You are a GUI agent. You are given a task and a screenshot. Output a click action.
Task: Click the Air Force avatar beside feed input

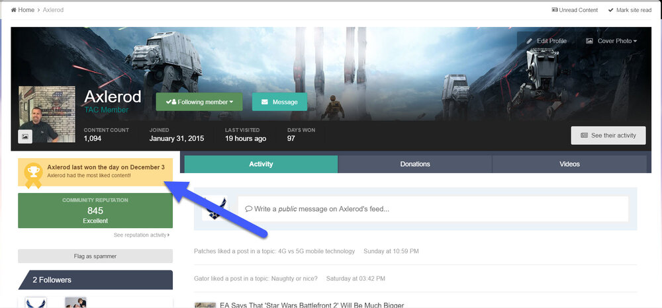(x=215, y=208)
